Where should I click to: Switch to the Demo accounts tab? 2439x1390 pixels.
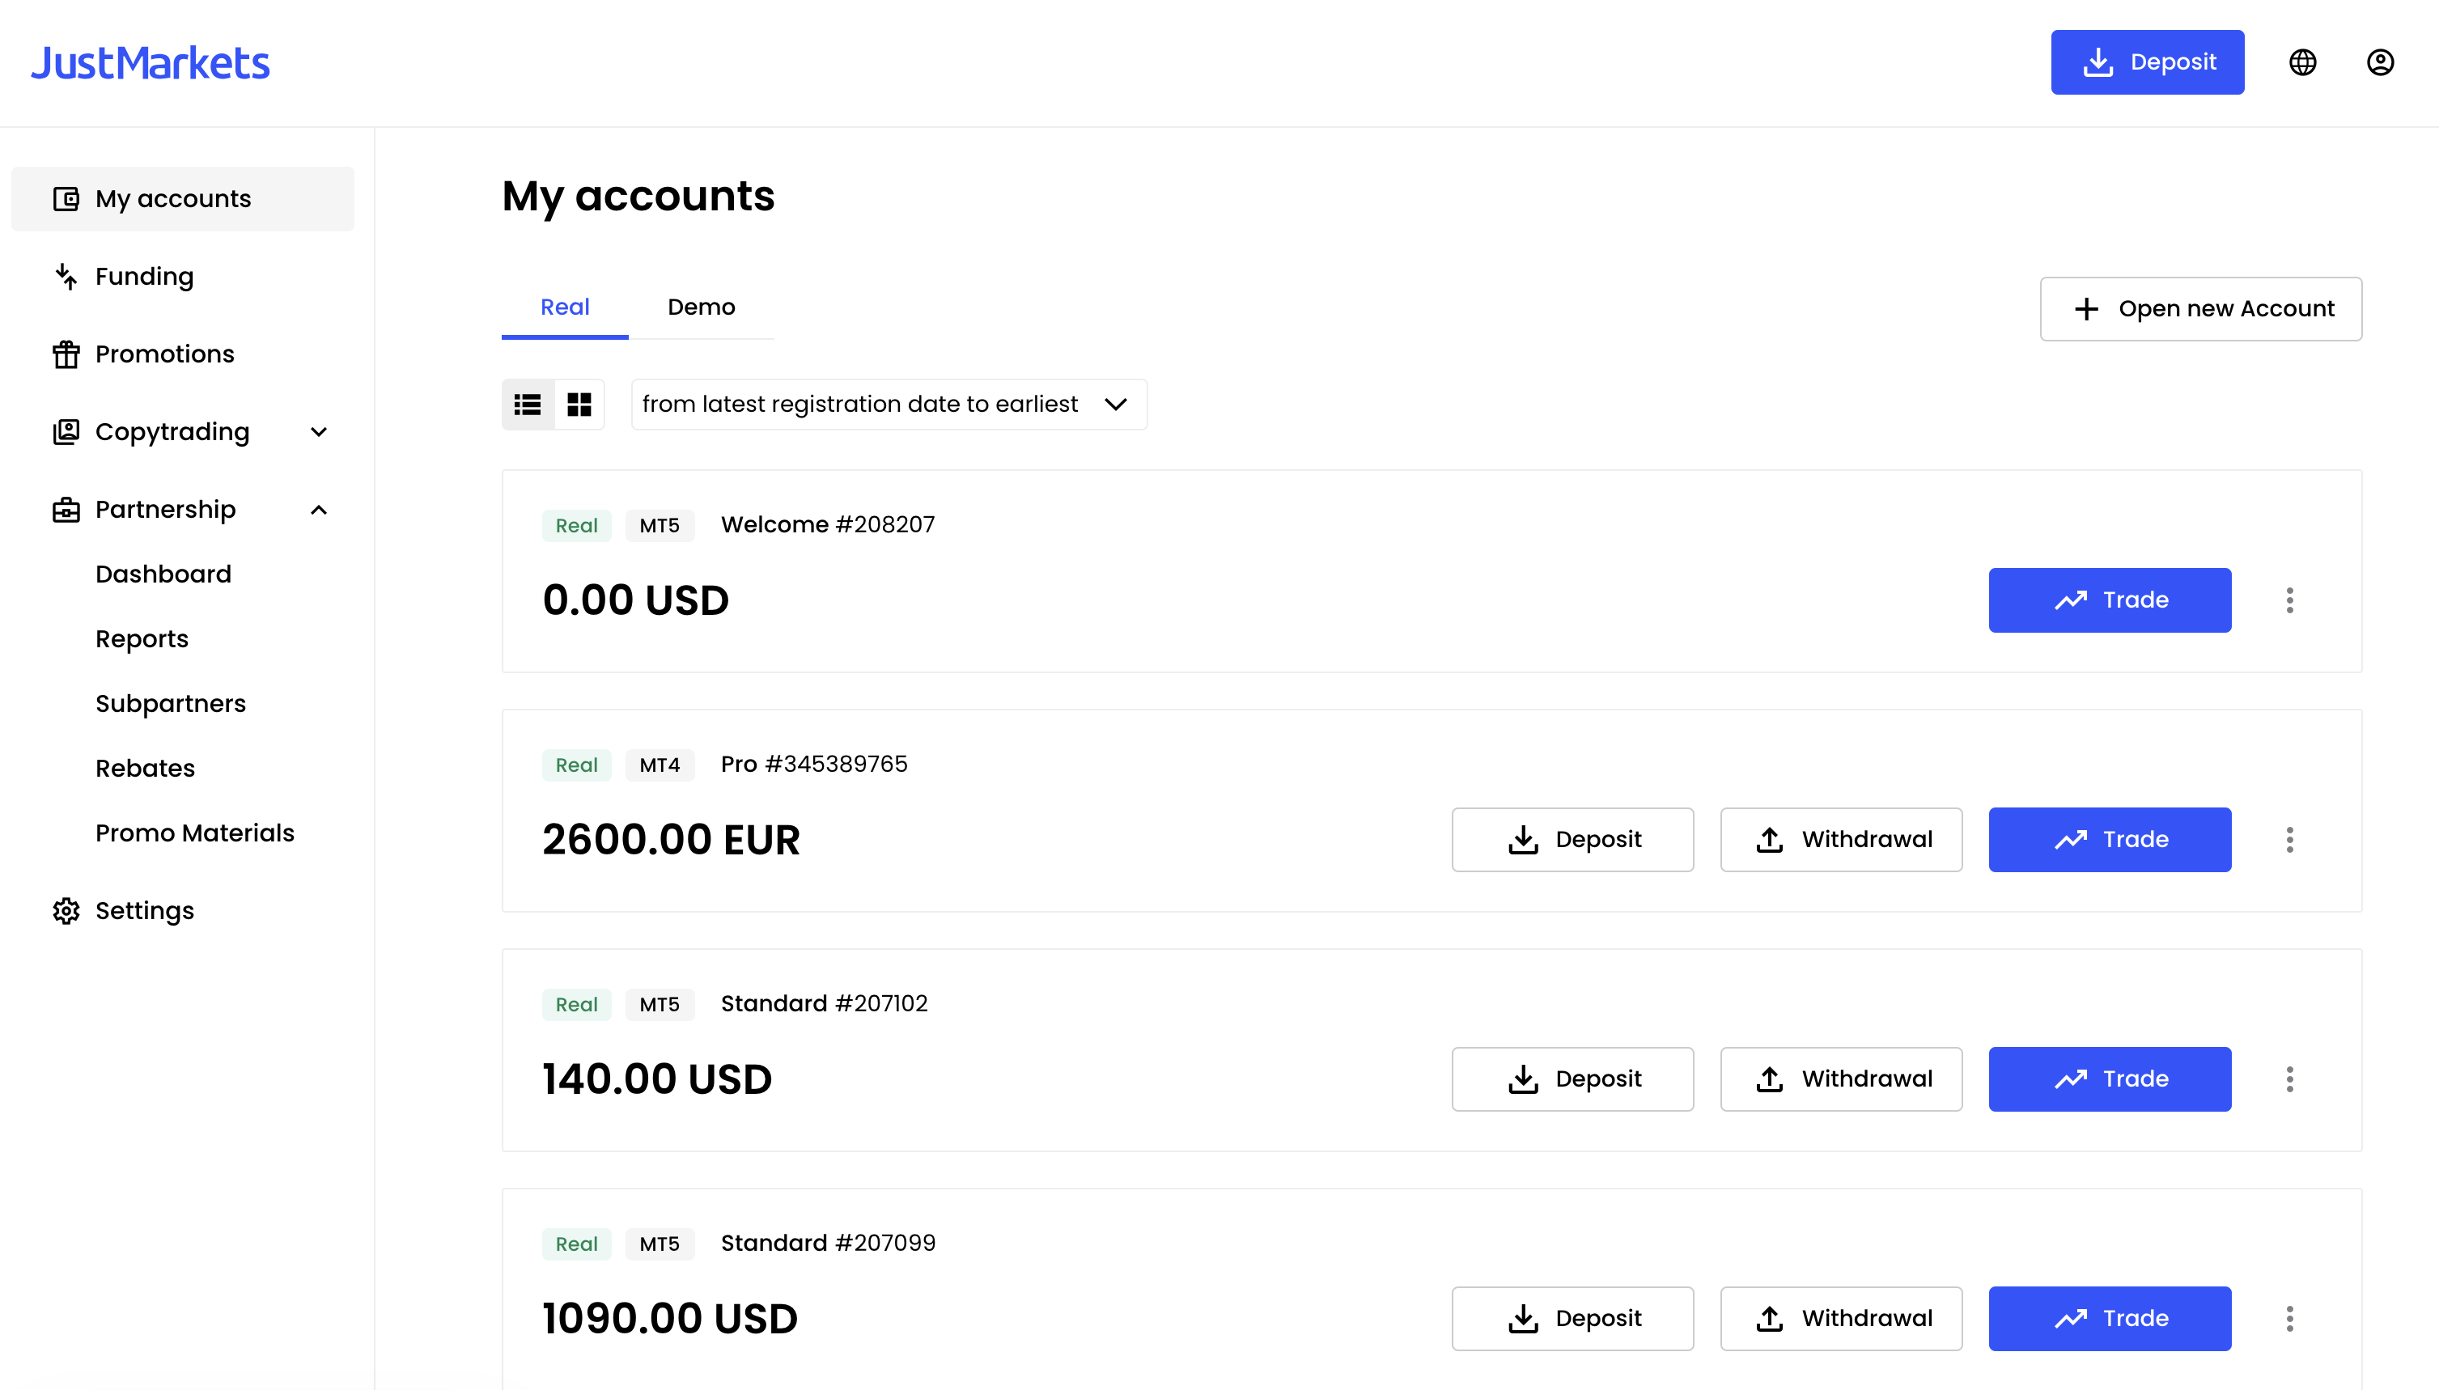point(702,307)
